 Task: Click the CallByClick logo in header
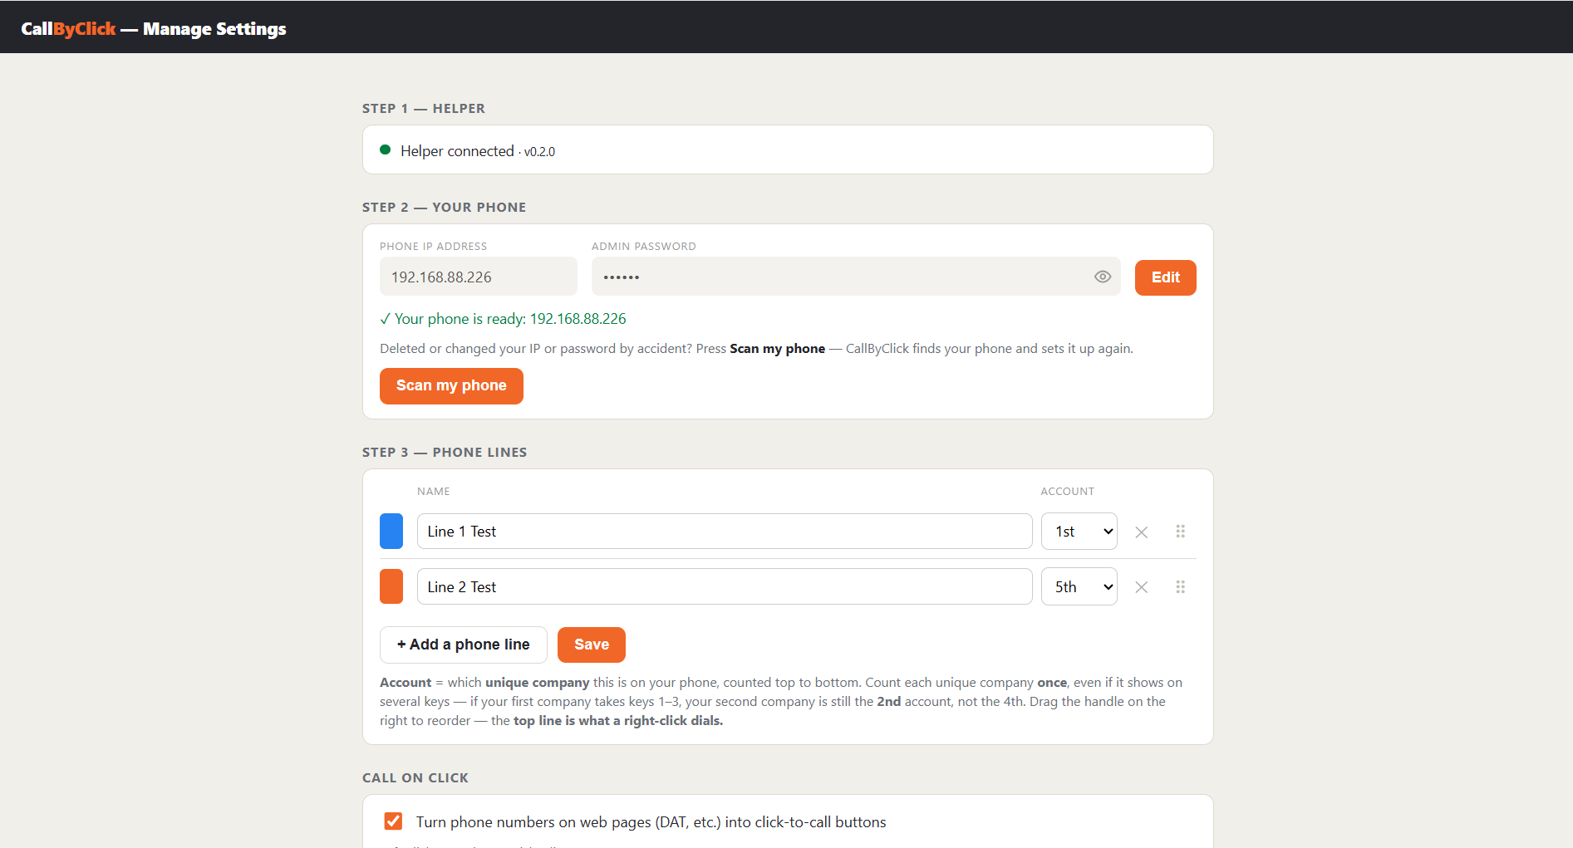(x=68, y=29)
